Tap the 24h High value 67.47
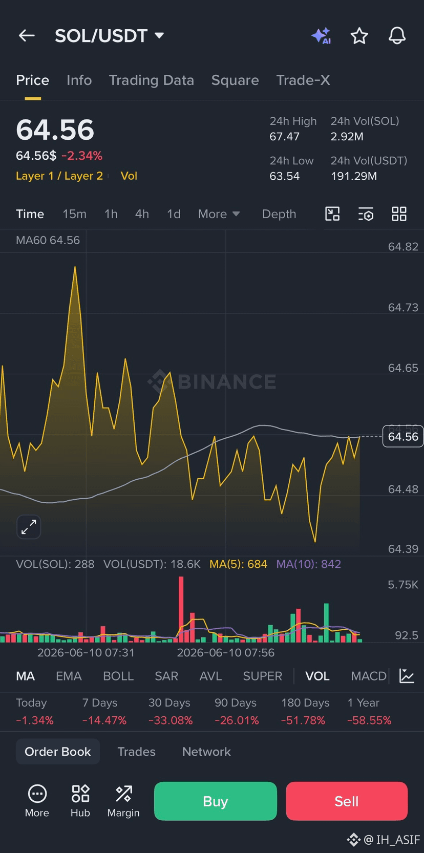Image resolution: width=424 pixels, height=853 pixels. pyautogui.click(x=285, y=136)
